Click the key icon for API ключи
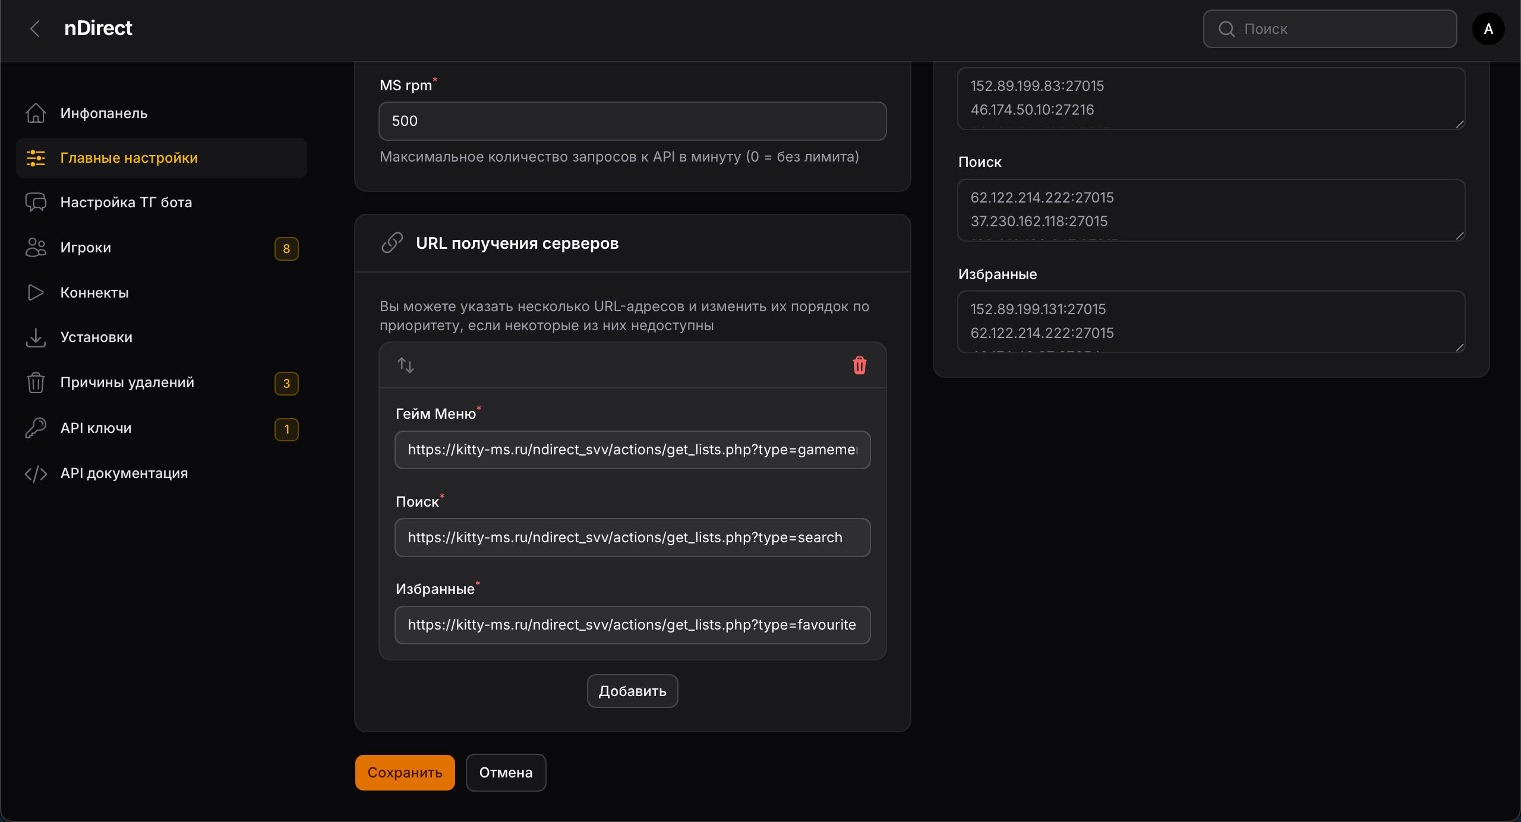The width and height of the screenshot is (1521, 822). [x=36, y=428]
